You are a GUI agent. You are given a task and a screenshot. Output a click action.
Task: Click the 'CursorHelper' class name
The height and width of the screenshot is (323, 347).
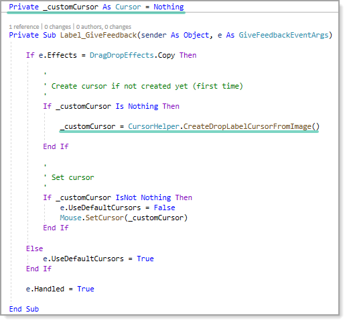point(153,126)
